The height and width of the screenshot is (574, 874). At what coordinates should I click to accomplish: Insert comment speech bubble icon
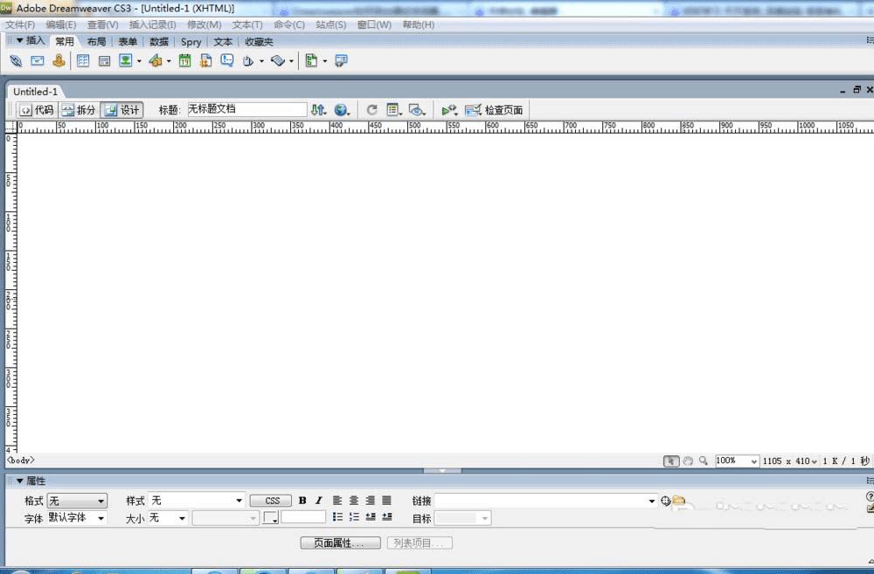pyautogui.click(x=227, y=61)
